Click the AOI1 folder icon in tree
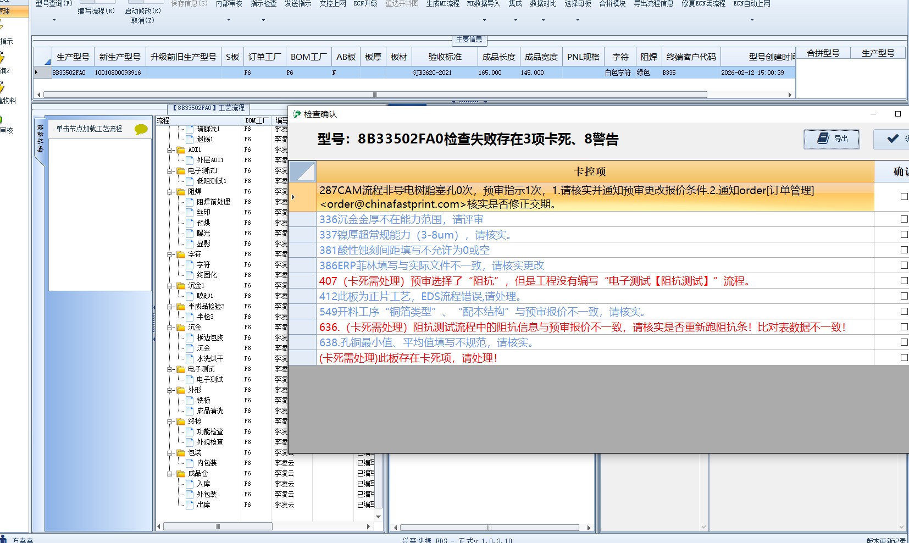 tap(181, 149)
